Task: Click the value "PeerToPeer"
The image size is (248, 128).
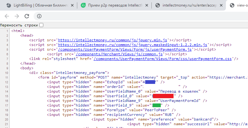Action: (x=156, y=110)
